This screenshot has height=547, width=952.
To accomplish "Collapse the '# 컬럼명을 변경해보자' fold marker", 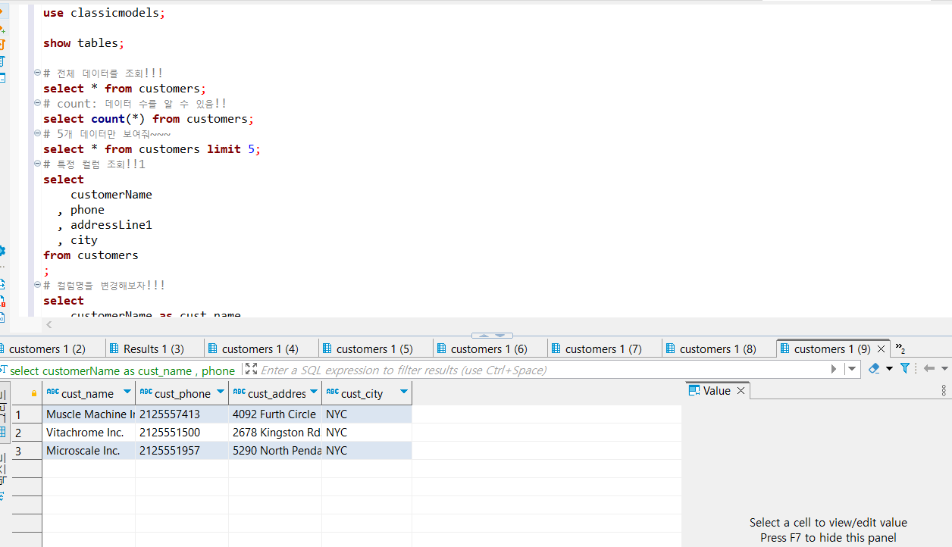I will (37, 285).
